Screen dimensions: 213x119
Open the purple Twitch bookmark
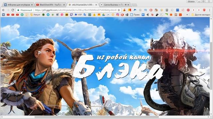pyautogui.click(x=71, y=15)
